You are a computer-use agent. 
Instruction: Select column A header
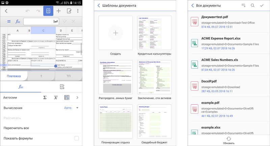tap(18, 31)
